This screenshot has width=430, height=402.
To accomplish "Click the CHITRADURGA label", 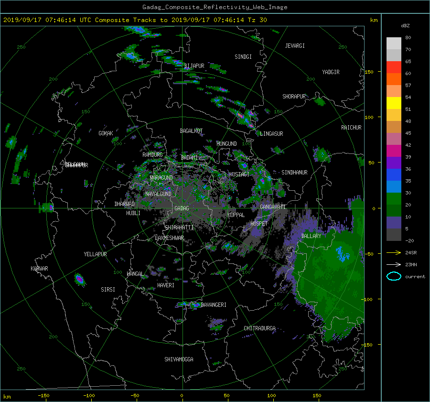I will (x=260, y=328).
